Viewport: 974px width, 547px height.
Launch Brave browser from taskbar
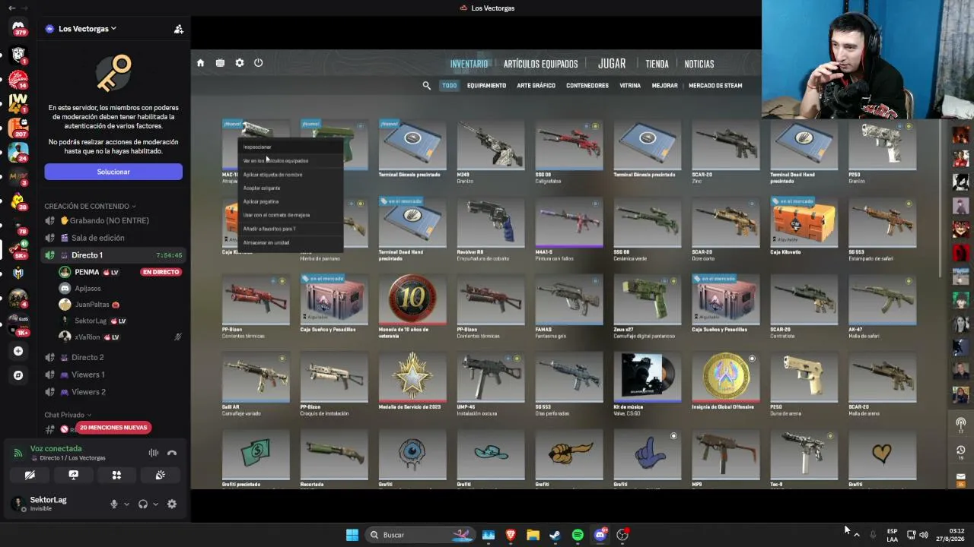tap(511, 535)
